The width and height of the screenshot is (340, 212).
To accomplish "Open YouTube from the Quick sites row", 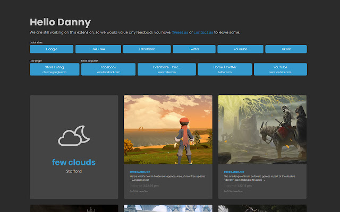I will click(x=241, y=49).
